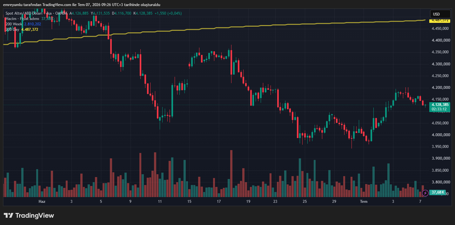Click the snapshot caption mentioning TradingView.com
The image size is (455, 225).
[x=82, y=5]
